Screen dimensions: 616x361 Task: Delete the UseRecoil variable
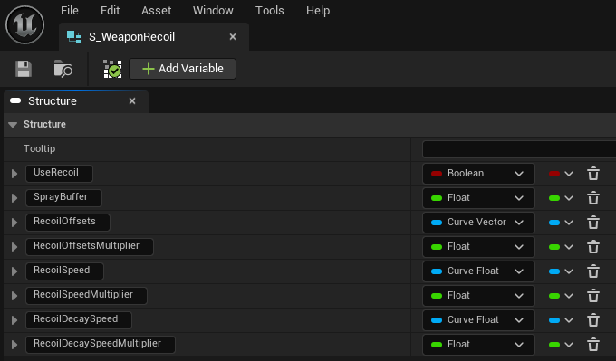tap(593, 174)
